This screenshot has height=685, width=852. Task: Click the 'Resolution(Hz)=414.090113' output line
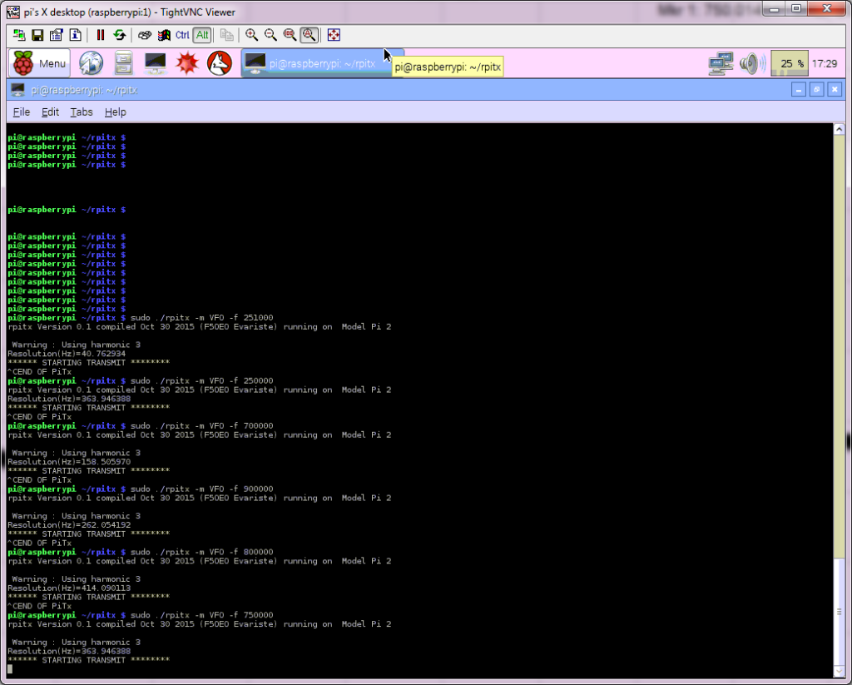69,588
